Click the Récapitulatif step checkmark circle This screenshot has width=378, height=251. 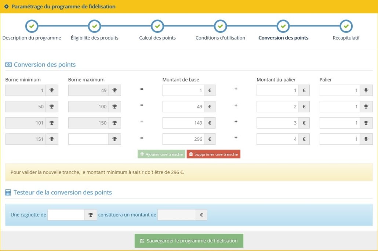coord(346,26)
